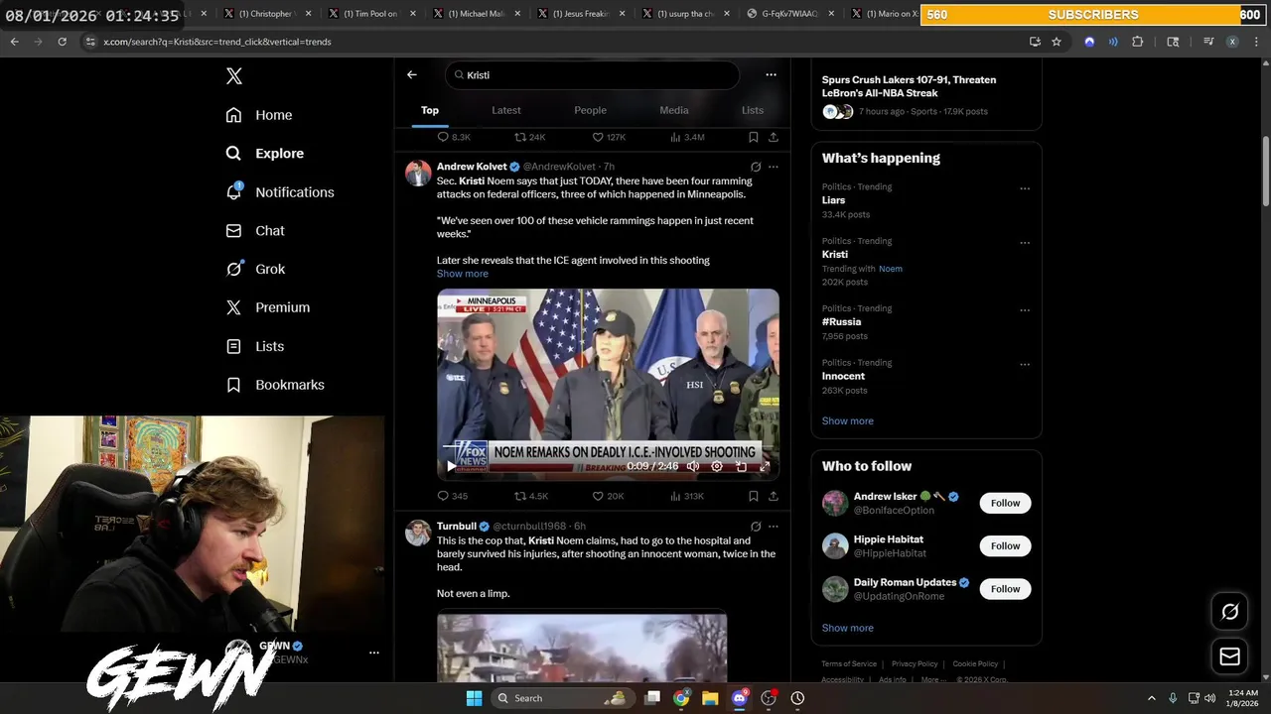Bookmark Andrew Kolvet post
Viewport: 1271px width, 714px height.
point(754,496)
